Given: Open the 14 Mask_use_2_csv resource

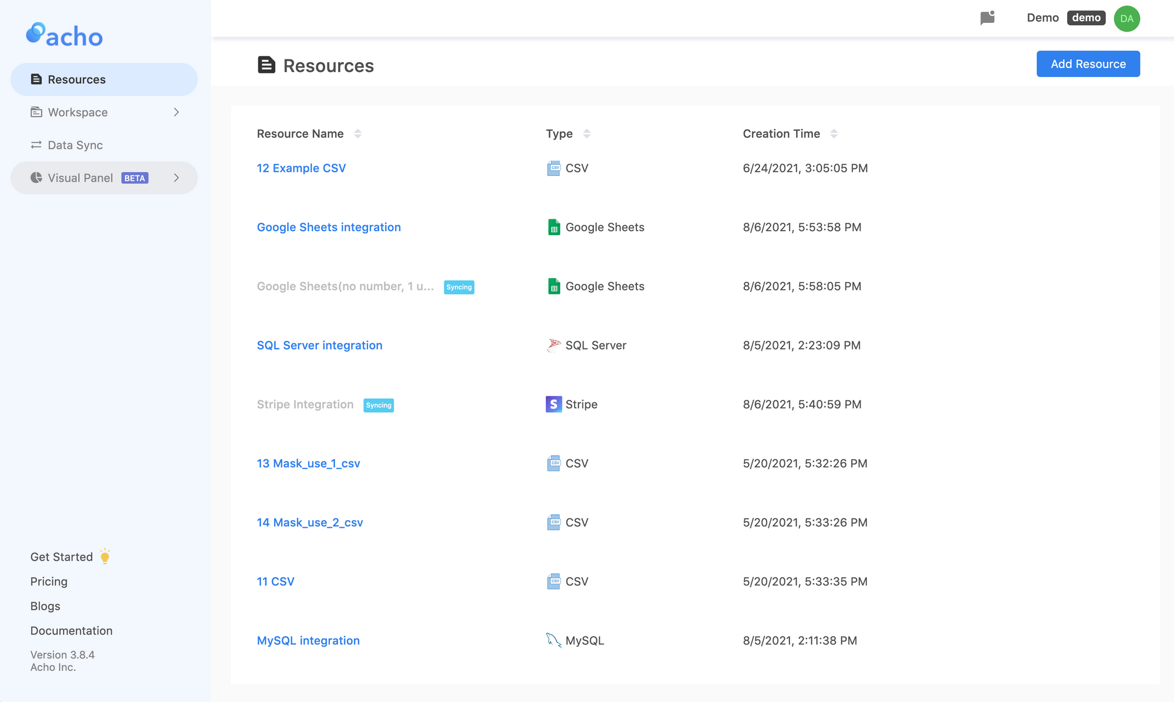Looking at the screenshot, I should pyautogui.click(x=310, y=523).
